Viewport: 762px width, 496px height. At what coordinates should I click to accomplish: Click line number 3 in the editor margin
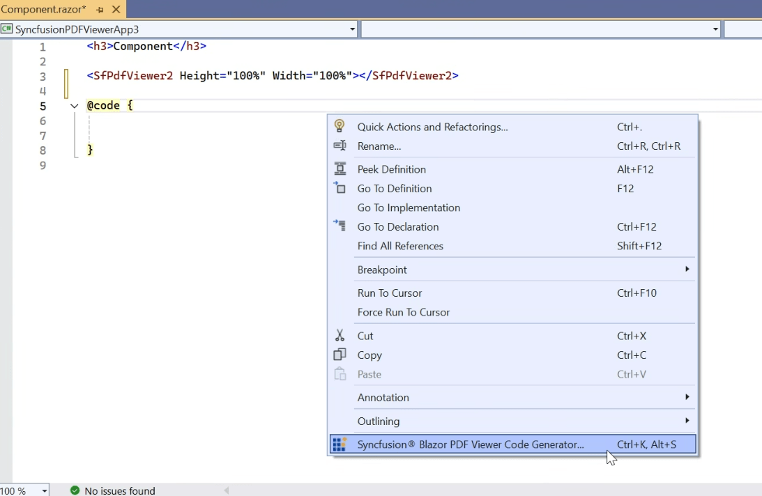(x=43, y=76)
